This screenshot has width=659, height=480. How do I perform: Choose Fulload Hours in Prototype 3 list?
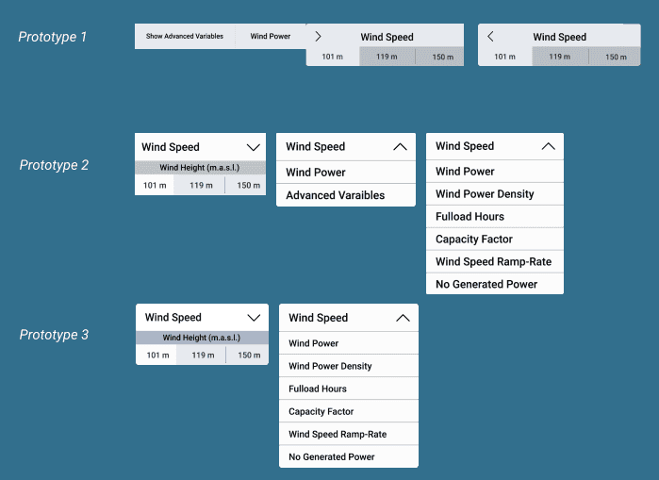click(x=318, y=389)
